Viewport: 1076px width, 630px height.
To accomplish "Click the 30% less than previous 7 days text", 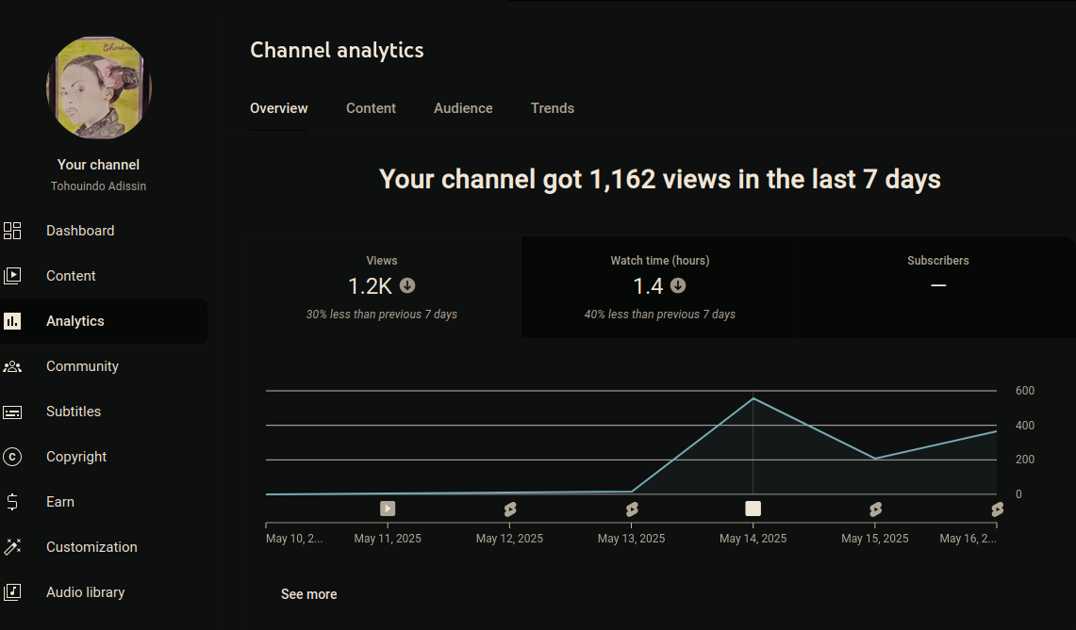I will click(x=382, y=314).
